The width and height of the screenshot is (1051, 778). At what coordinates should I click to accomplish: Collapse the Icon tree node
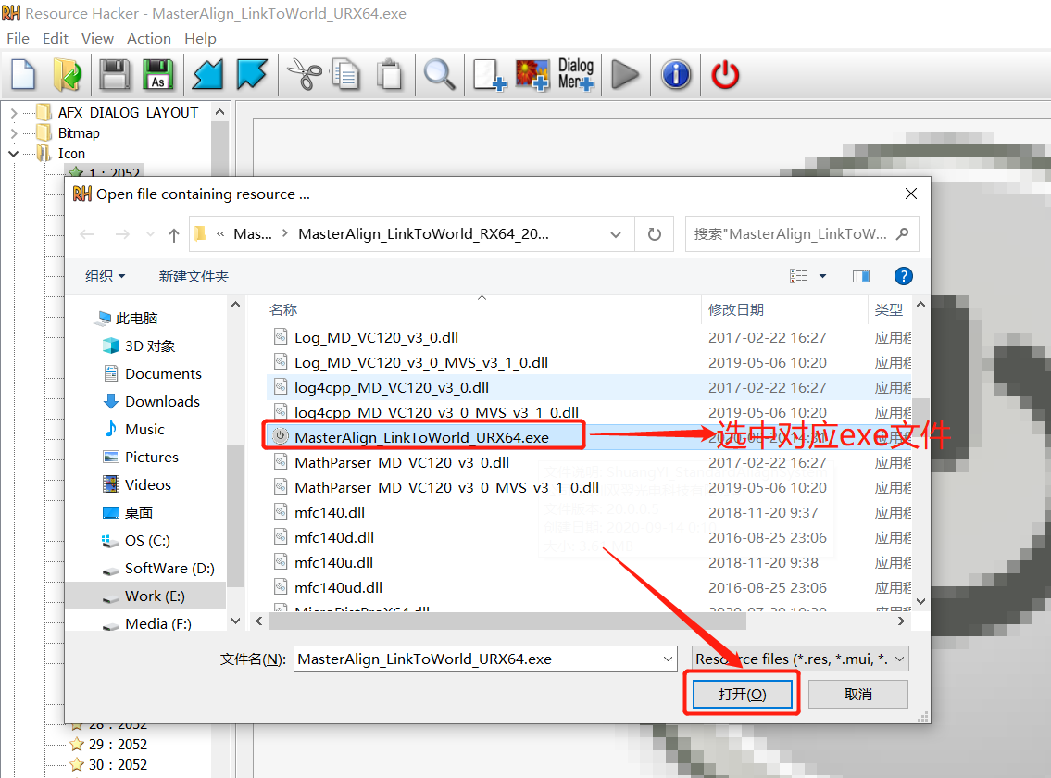14,154
